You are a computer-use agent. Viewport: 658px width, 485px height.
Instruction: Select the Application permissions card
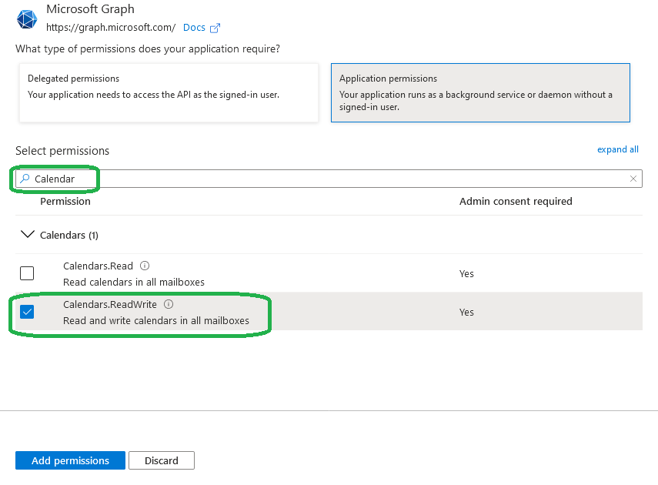point(480,92)
